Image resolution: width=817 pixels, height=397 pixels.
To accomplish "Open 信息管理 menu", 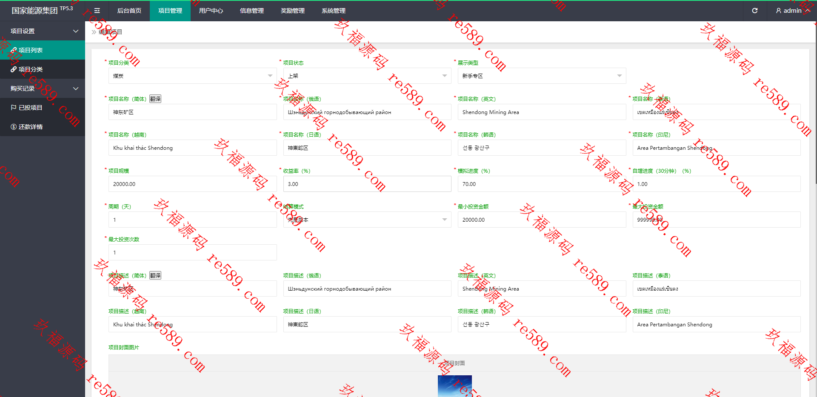I will [x=252, y=11].
